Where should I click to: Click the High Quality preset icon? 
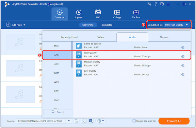[x=79, y=55]
